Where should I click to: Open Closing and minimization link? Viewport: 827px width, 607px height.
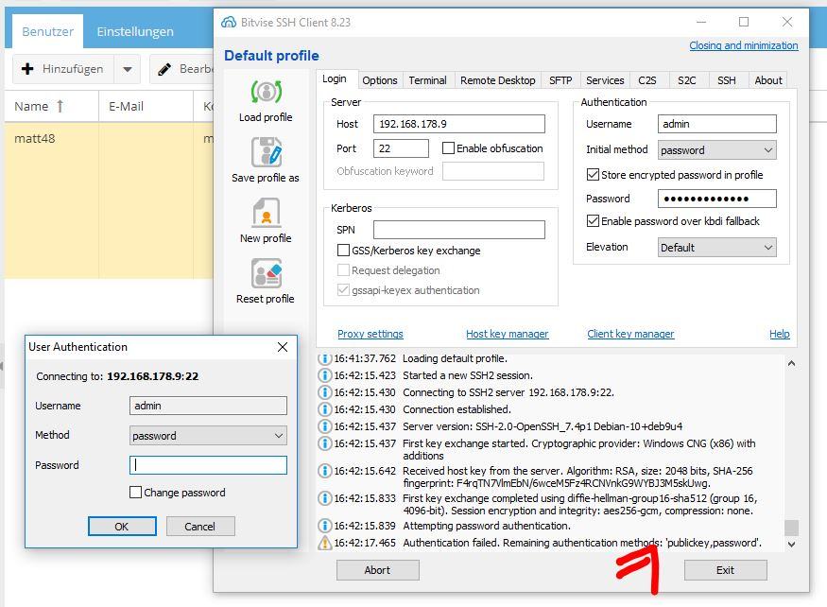coord(743,45)
